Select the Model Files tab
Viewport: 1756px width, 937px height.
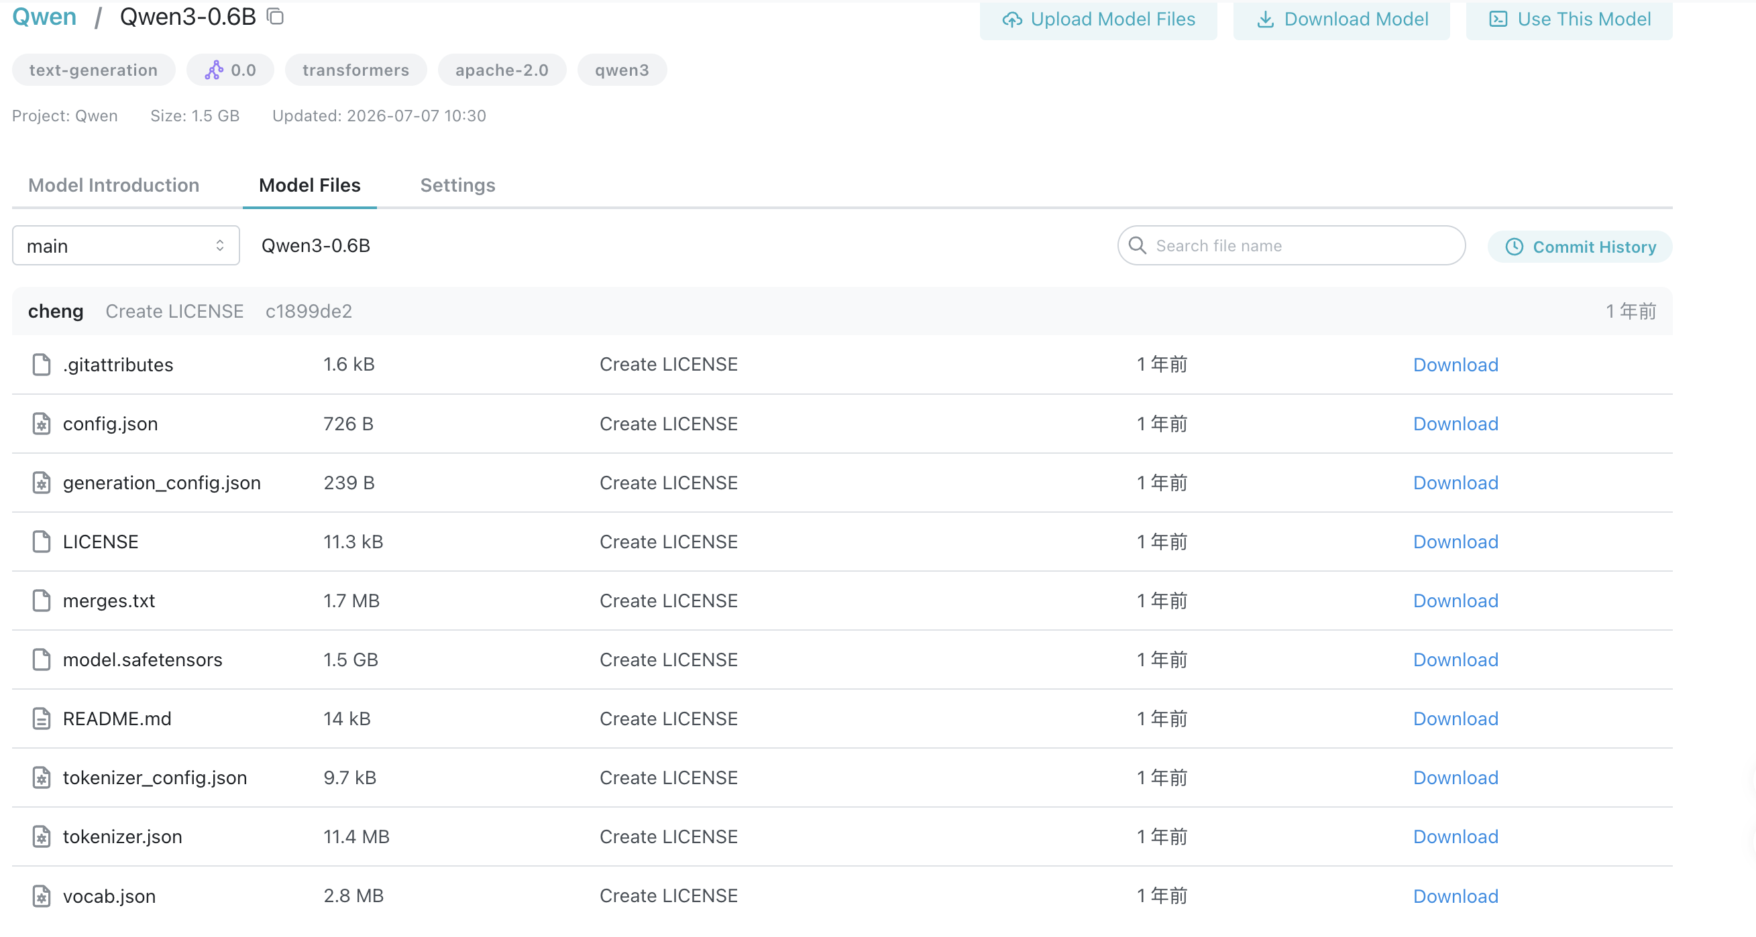[x=309, y=185]
